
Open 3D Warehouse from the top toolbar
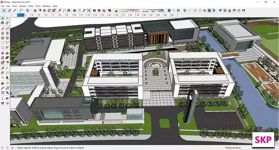[x=94, y=10]
